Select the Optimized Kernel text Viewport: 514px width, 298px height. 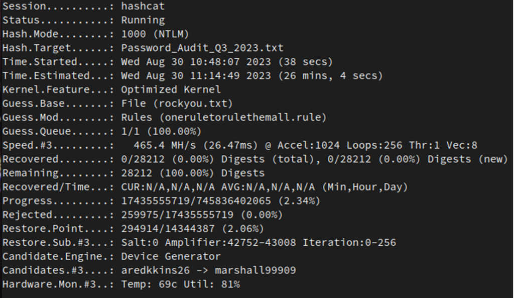pos(171,89)
